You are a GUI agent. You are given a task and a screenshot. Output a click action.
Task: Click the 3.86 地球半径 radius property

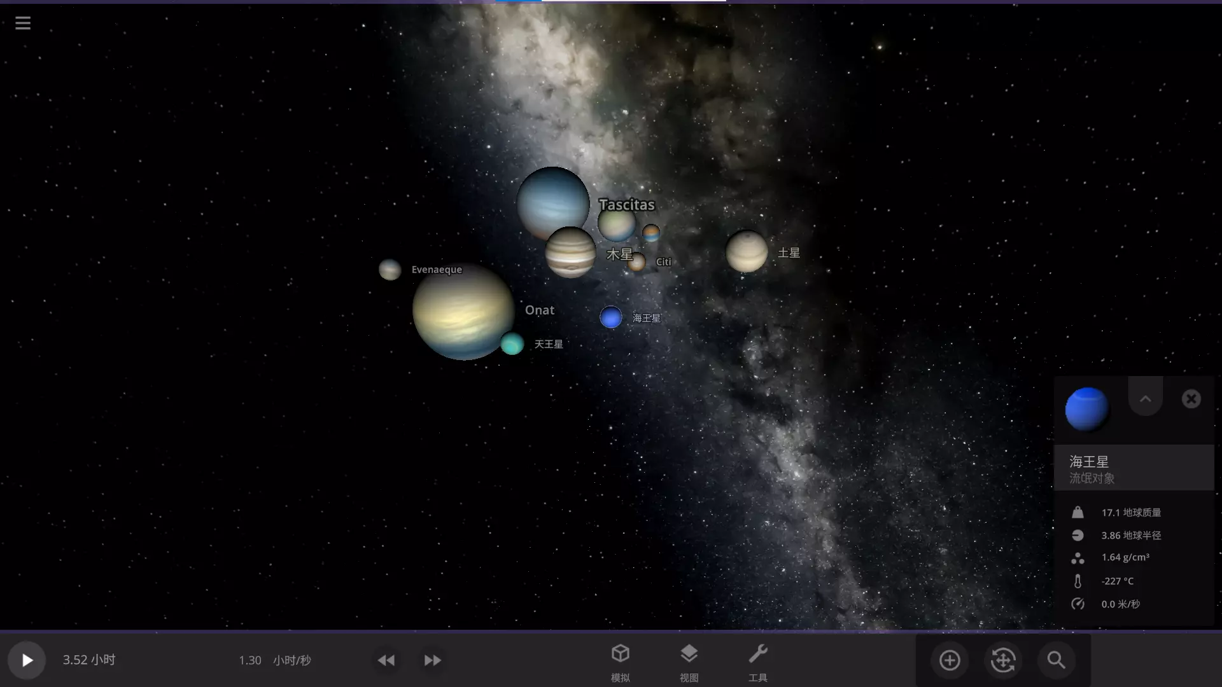coord(1131,536)
